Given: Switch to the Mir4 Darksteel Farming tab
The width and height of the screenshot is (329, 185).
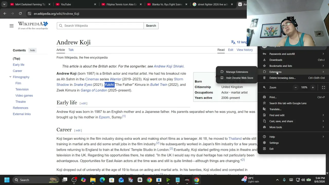Looking at the screenshot, I should 30,4.
